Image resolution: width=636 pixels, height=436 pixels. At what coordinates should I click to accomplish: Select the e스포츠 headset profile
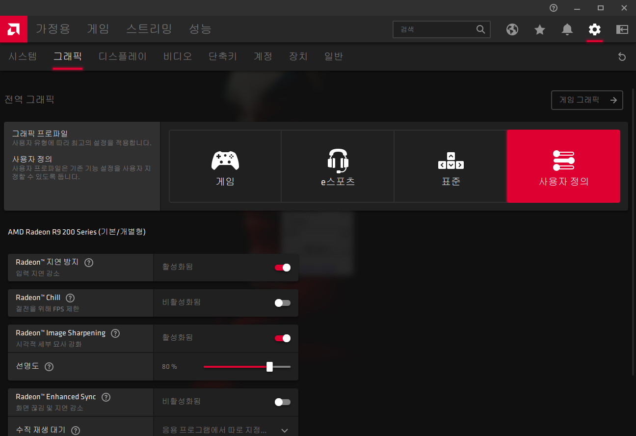tap(338, 166)
